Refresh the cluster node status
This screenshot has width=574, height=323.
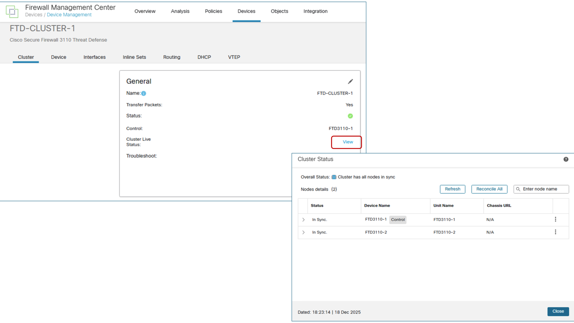pyautogui.click(x=452, y=189)
